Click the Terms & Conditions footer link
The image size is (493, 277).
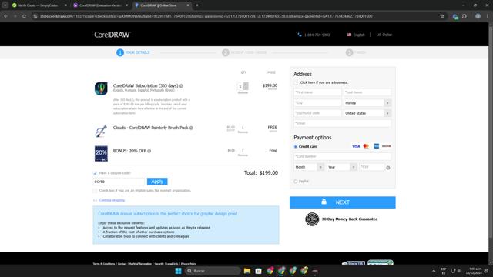click(x=104, y=264)
